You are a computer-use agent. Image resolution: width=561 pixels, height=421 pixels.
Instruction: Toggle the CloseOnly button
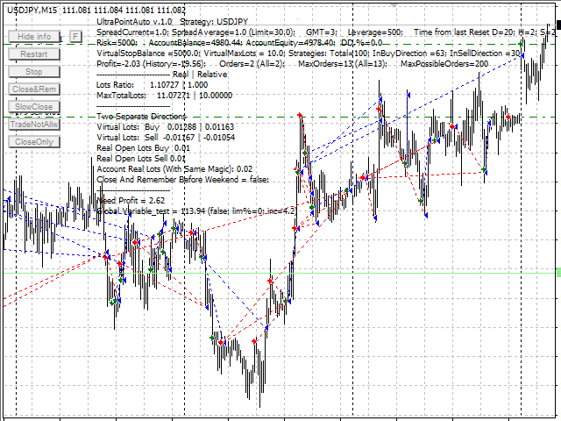(34, 142)
